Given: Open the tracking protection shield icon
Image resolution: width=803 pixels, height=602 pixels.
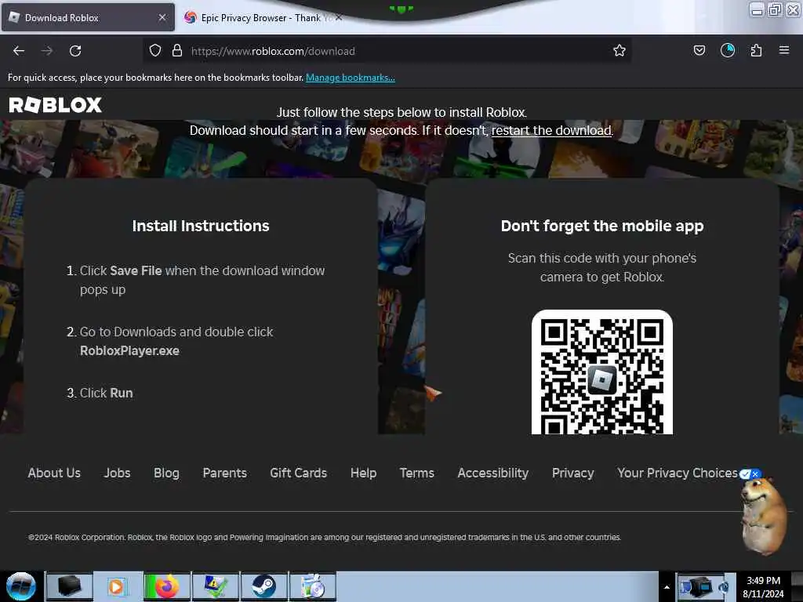Looking at the screenshot, I should (x=155, y=50).
